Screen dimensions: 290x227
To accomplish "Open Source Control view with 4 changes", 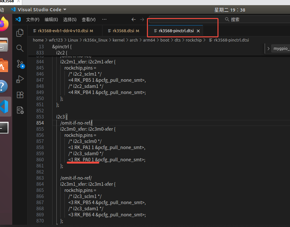I will 20,64.
